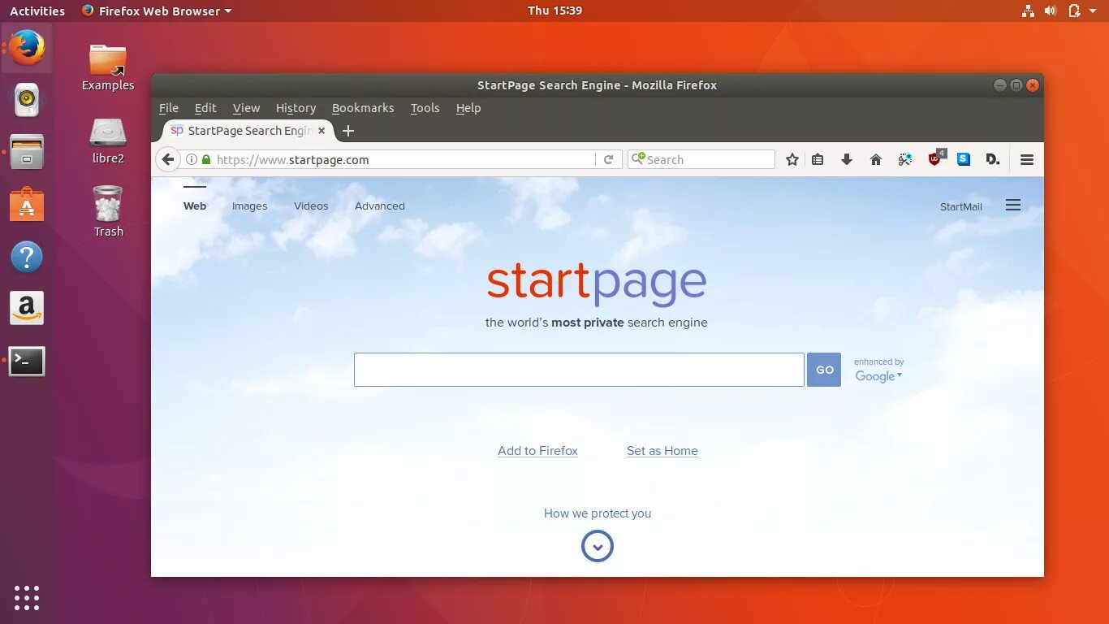Click the screenshot scissors toolbar icon
The image size is (1109, 624).
click(x=905, y=160)
